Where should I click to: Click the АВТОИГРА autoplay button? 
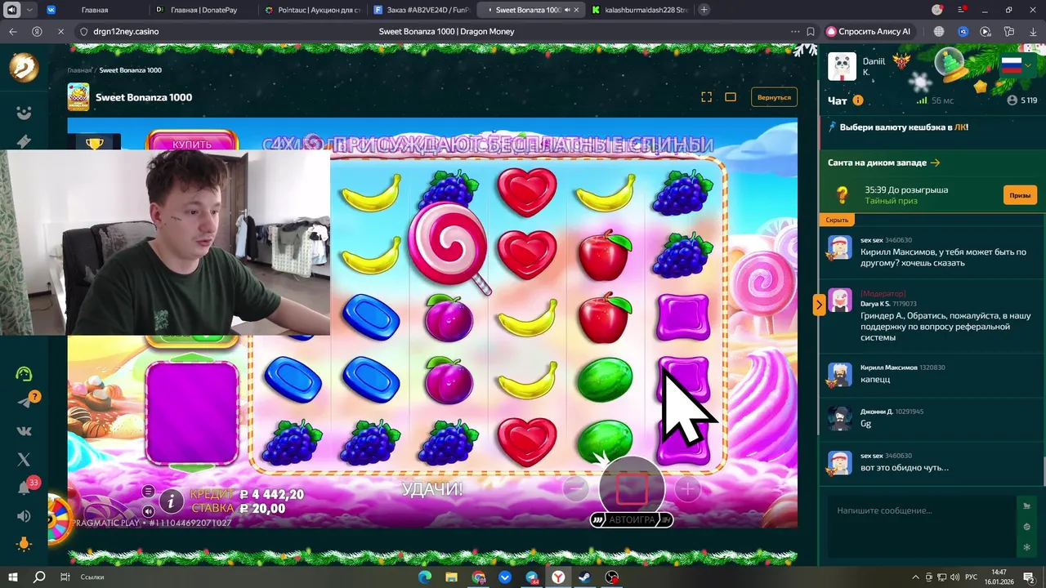(632, 519)
